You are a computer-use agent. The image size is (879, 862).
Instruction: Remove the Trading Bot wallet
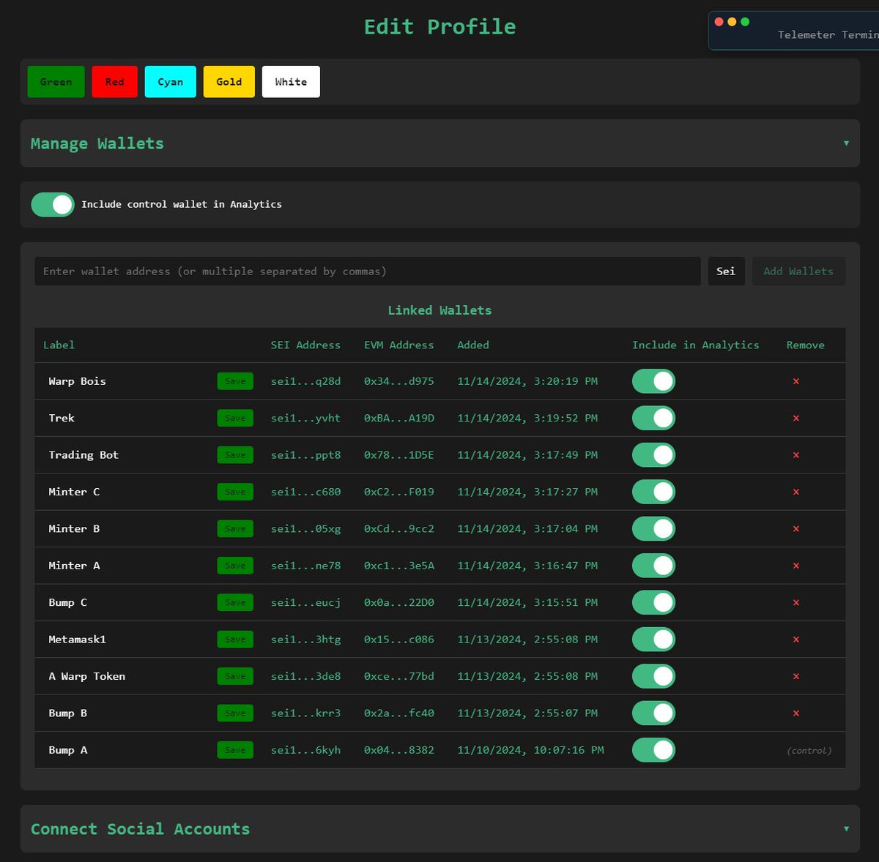point(795,455)
